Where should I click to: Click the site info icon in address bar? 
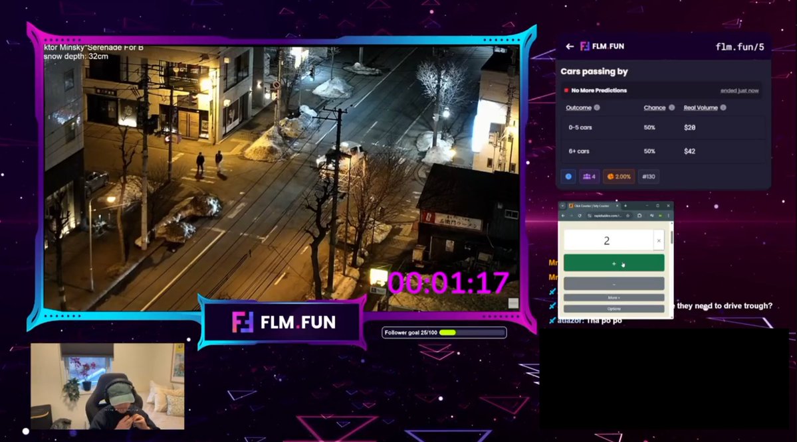point(590,216)
